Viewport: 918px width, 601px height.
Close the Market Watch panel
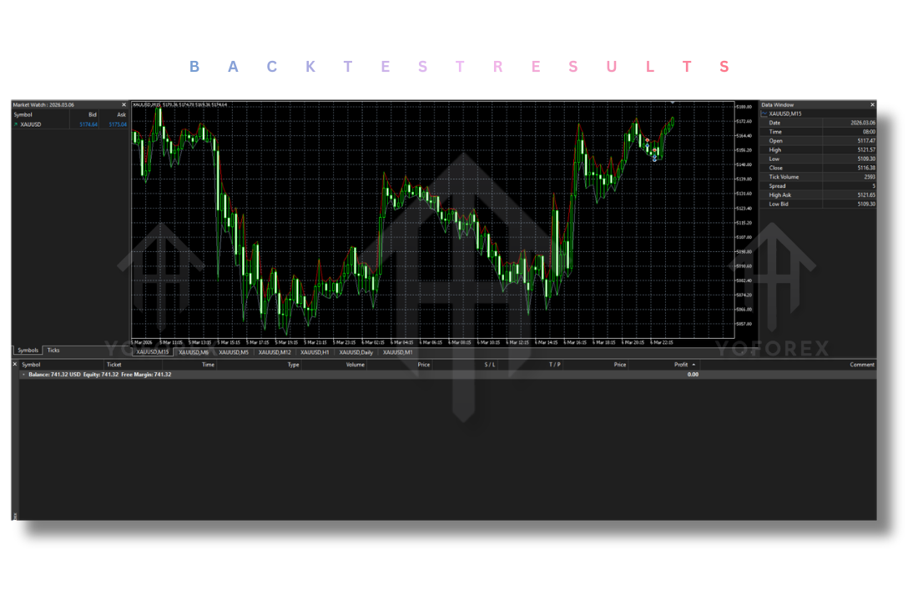pos(124,105)
